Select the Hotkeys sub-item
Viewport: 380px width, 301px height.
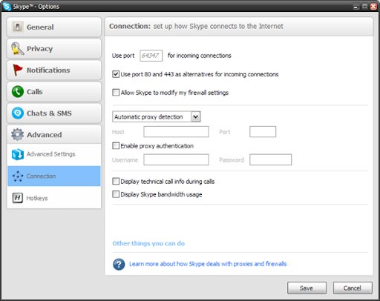(x=54, y=198)
